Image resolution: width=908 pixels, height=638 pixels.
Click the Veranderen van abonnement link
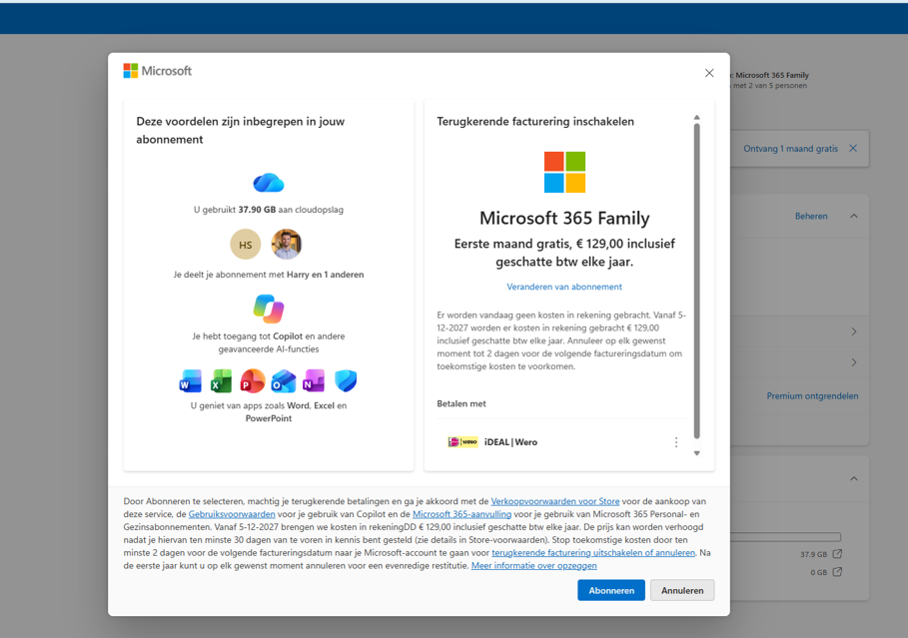[x=564, y=287]
